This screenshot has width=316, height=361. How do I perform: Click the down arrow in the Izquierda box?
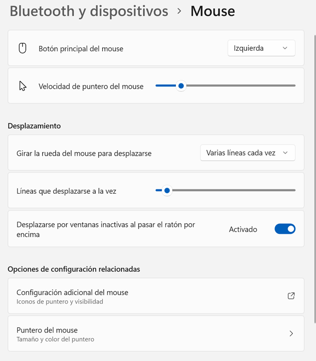tap(285, 48)
